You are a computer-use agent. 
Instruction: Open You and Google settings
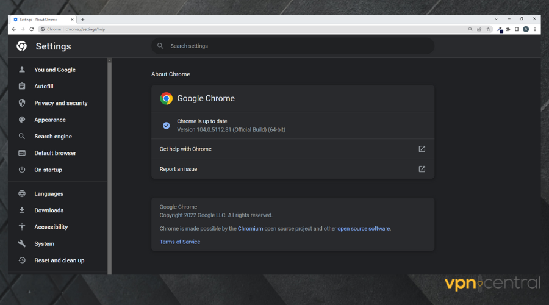click(x=55, y=70)
